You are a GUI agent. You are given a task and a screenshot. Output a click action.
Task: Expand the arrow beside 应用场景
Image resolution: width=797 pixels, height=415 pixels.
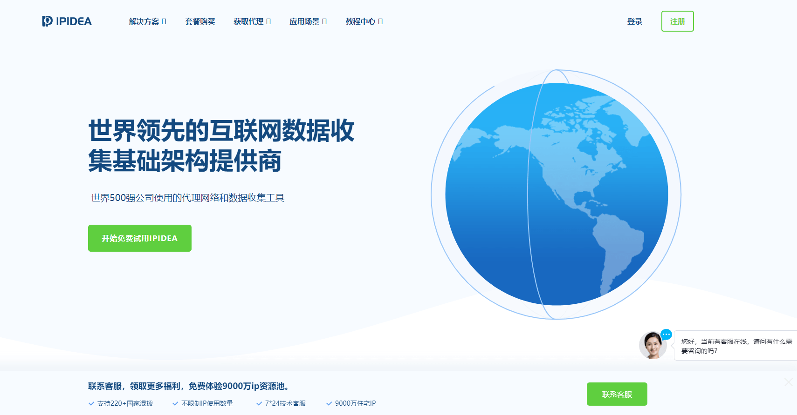click(324, 21)
